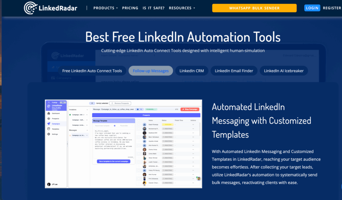Select the Campaigns rocket icon
The height and width of the screenshot is (200, 342).
pyautogui.click(x=49, y=124)
